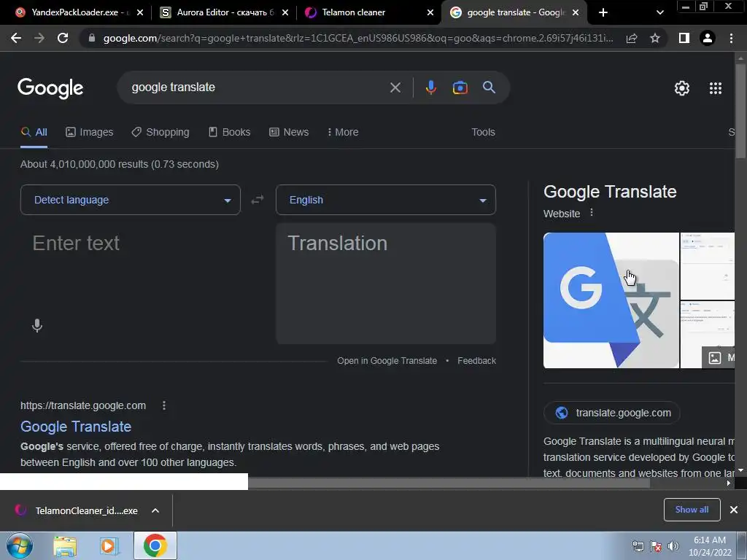
Task: Select the Books results tab
Action: pyautogui.click(x=230, y=132)
